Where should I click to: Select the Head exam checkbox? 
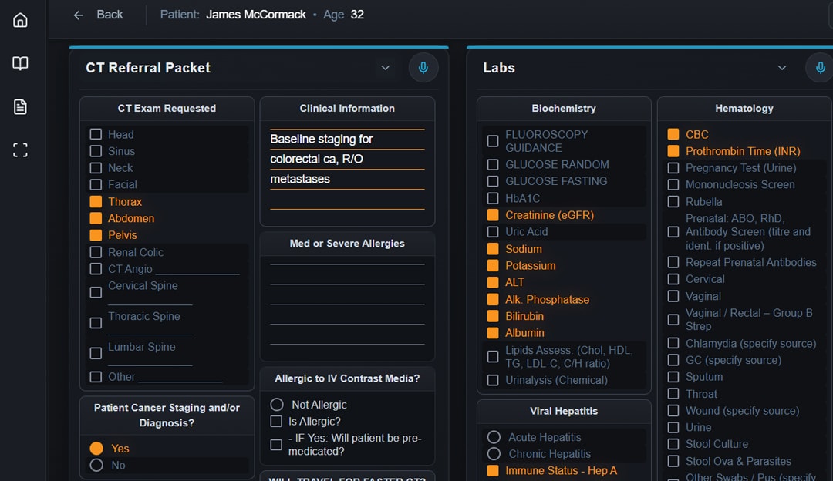96,134
